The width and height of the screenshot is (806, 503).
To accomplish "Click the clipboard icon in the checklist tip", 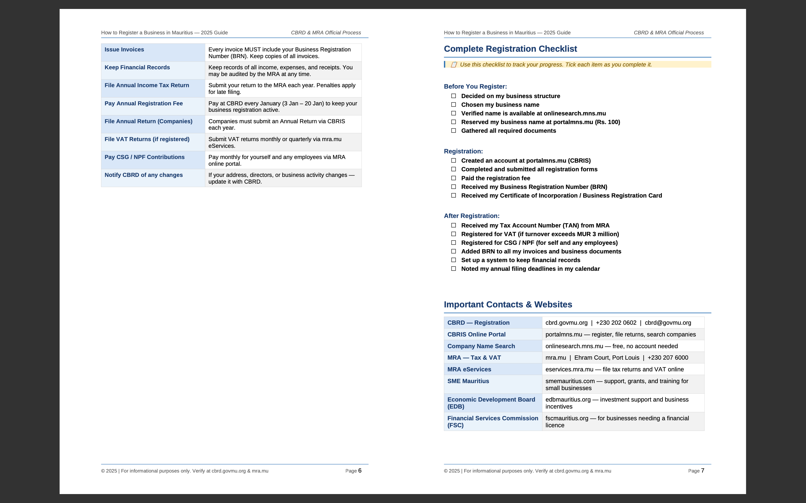I will pos(454,65).
